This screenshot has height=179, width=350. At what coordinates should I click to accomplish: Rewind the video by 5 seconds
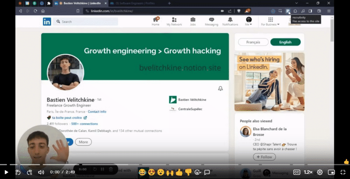(x=18, y=172)
